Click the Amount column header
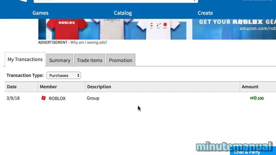 [x=258, y=87]
